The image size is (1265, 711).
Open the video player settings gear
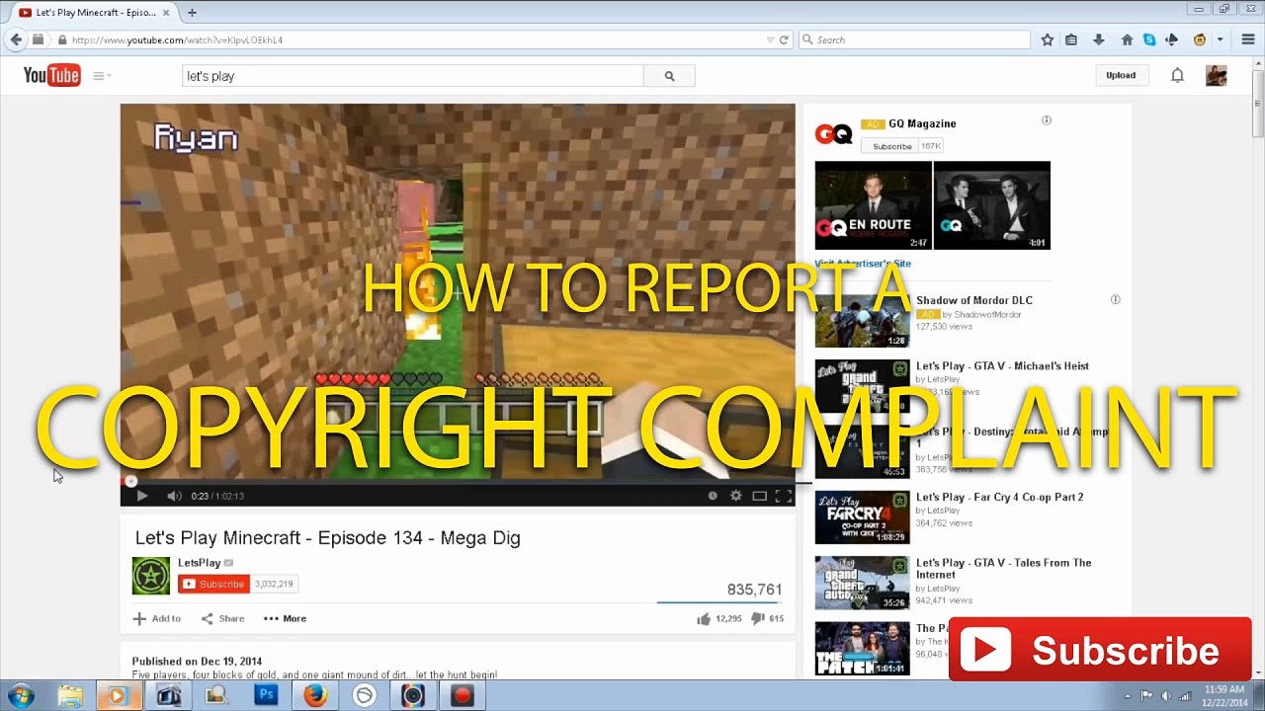[x=735, y=496]
